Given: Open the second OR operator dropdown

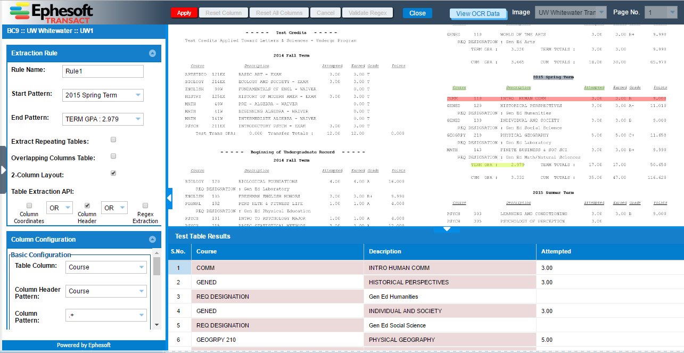Looking at the screenshot, I should point(114,208).
